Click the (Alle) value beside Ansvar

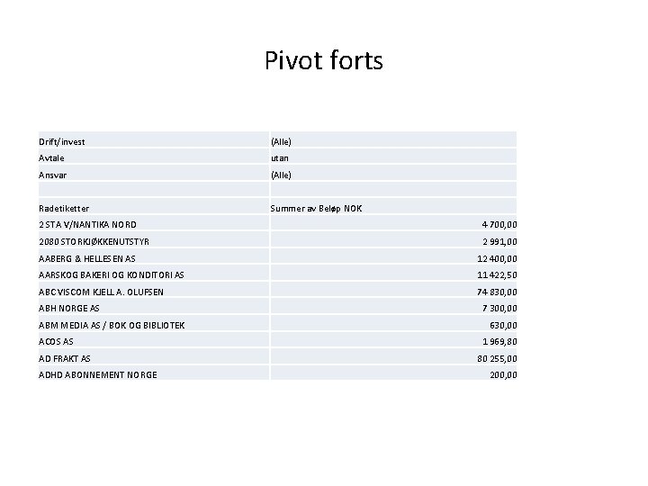coord(282,175)
